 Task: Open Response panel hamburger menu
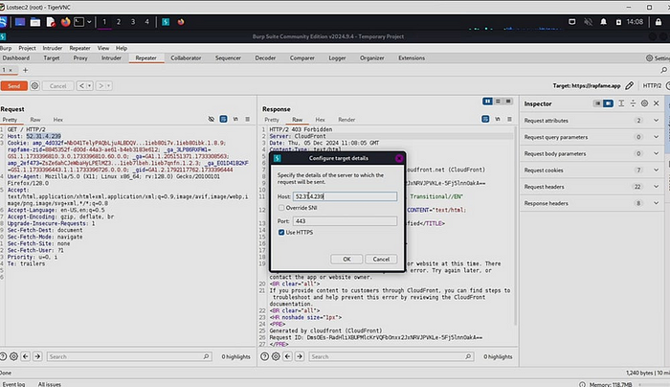pyautogui.click(x=509, y=120)
